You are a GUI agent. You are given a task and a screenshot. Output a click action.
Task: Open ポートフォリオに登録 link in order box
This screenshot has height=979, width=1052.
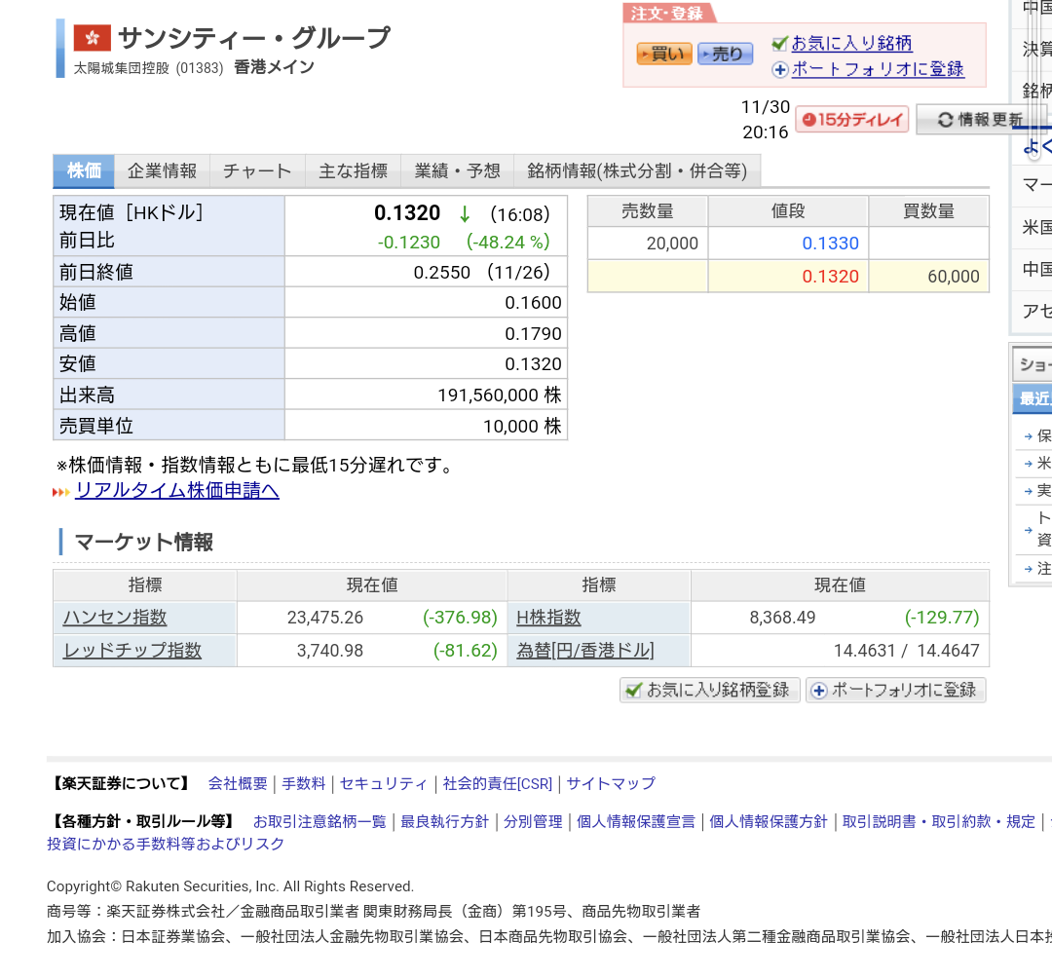[878, 69]
